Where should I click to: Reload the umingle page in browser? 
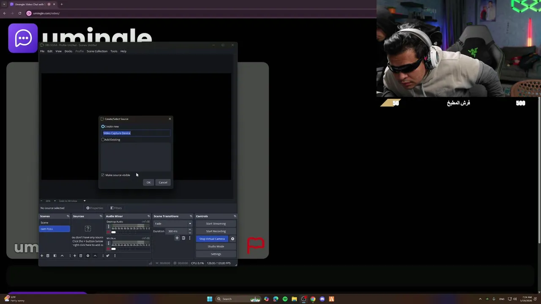pos(20,13)
